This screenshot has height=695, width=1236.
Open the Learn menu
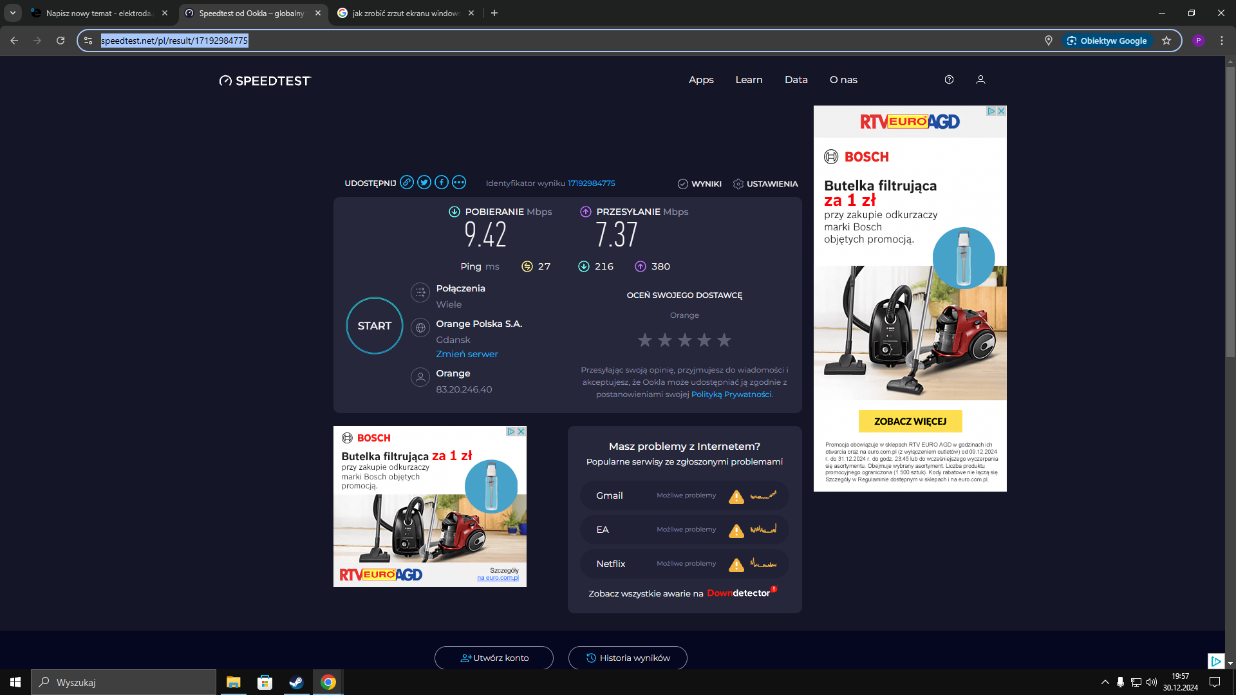pyautogui.click(x=749, y=80)
